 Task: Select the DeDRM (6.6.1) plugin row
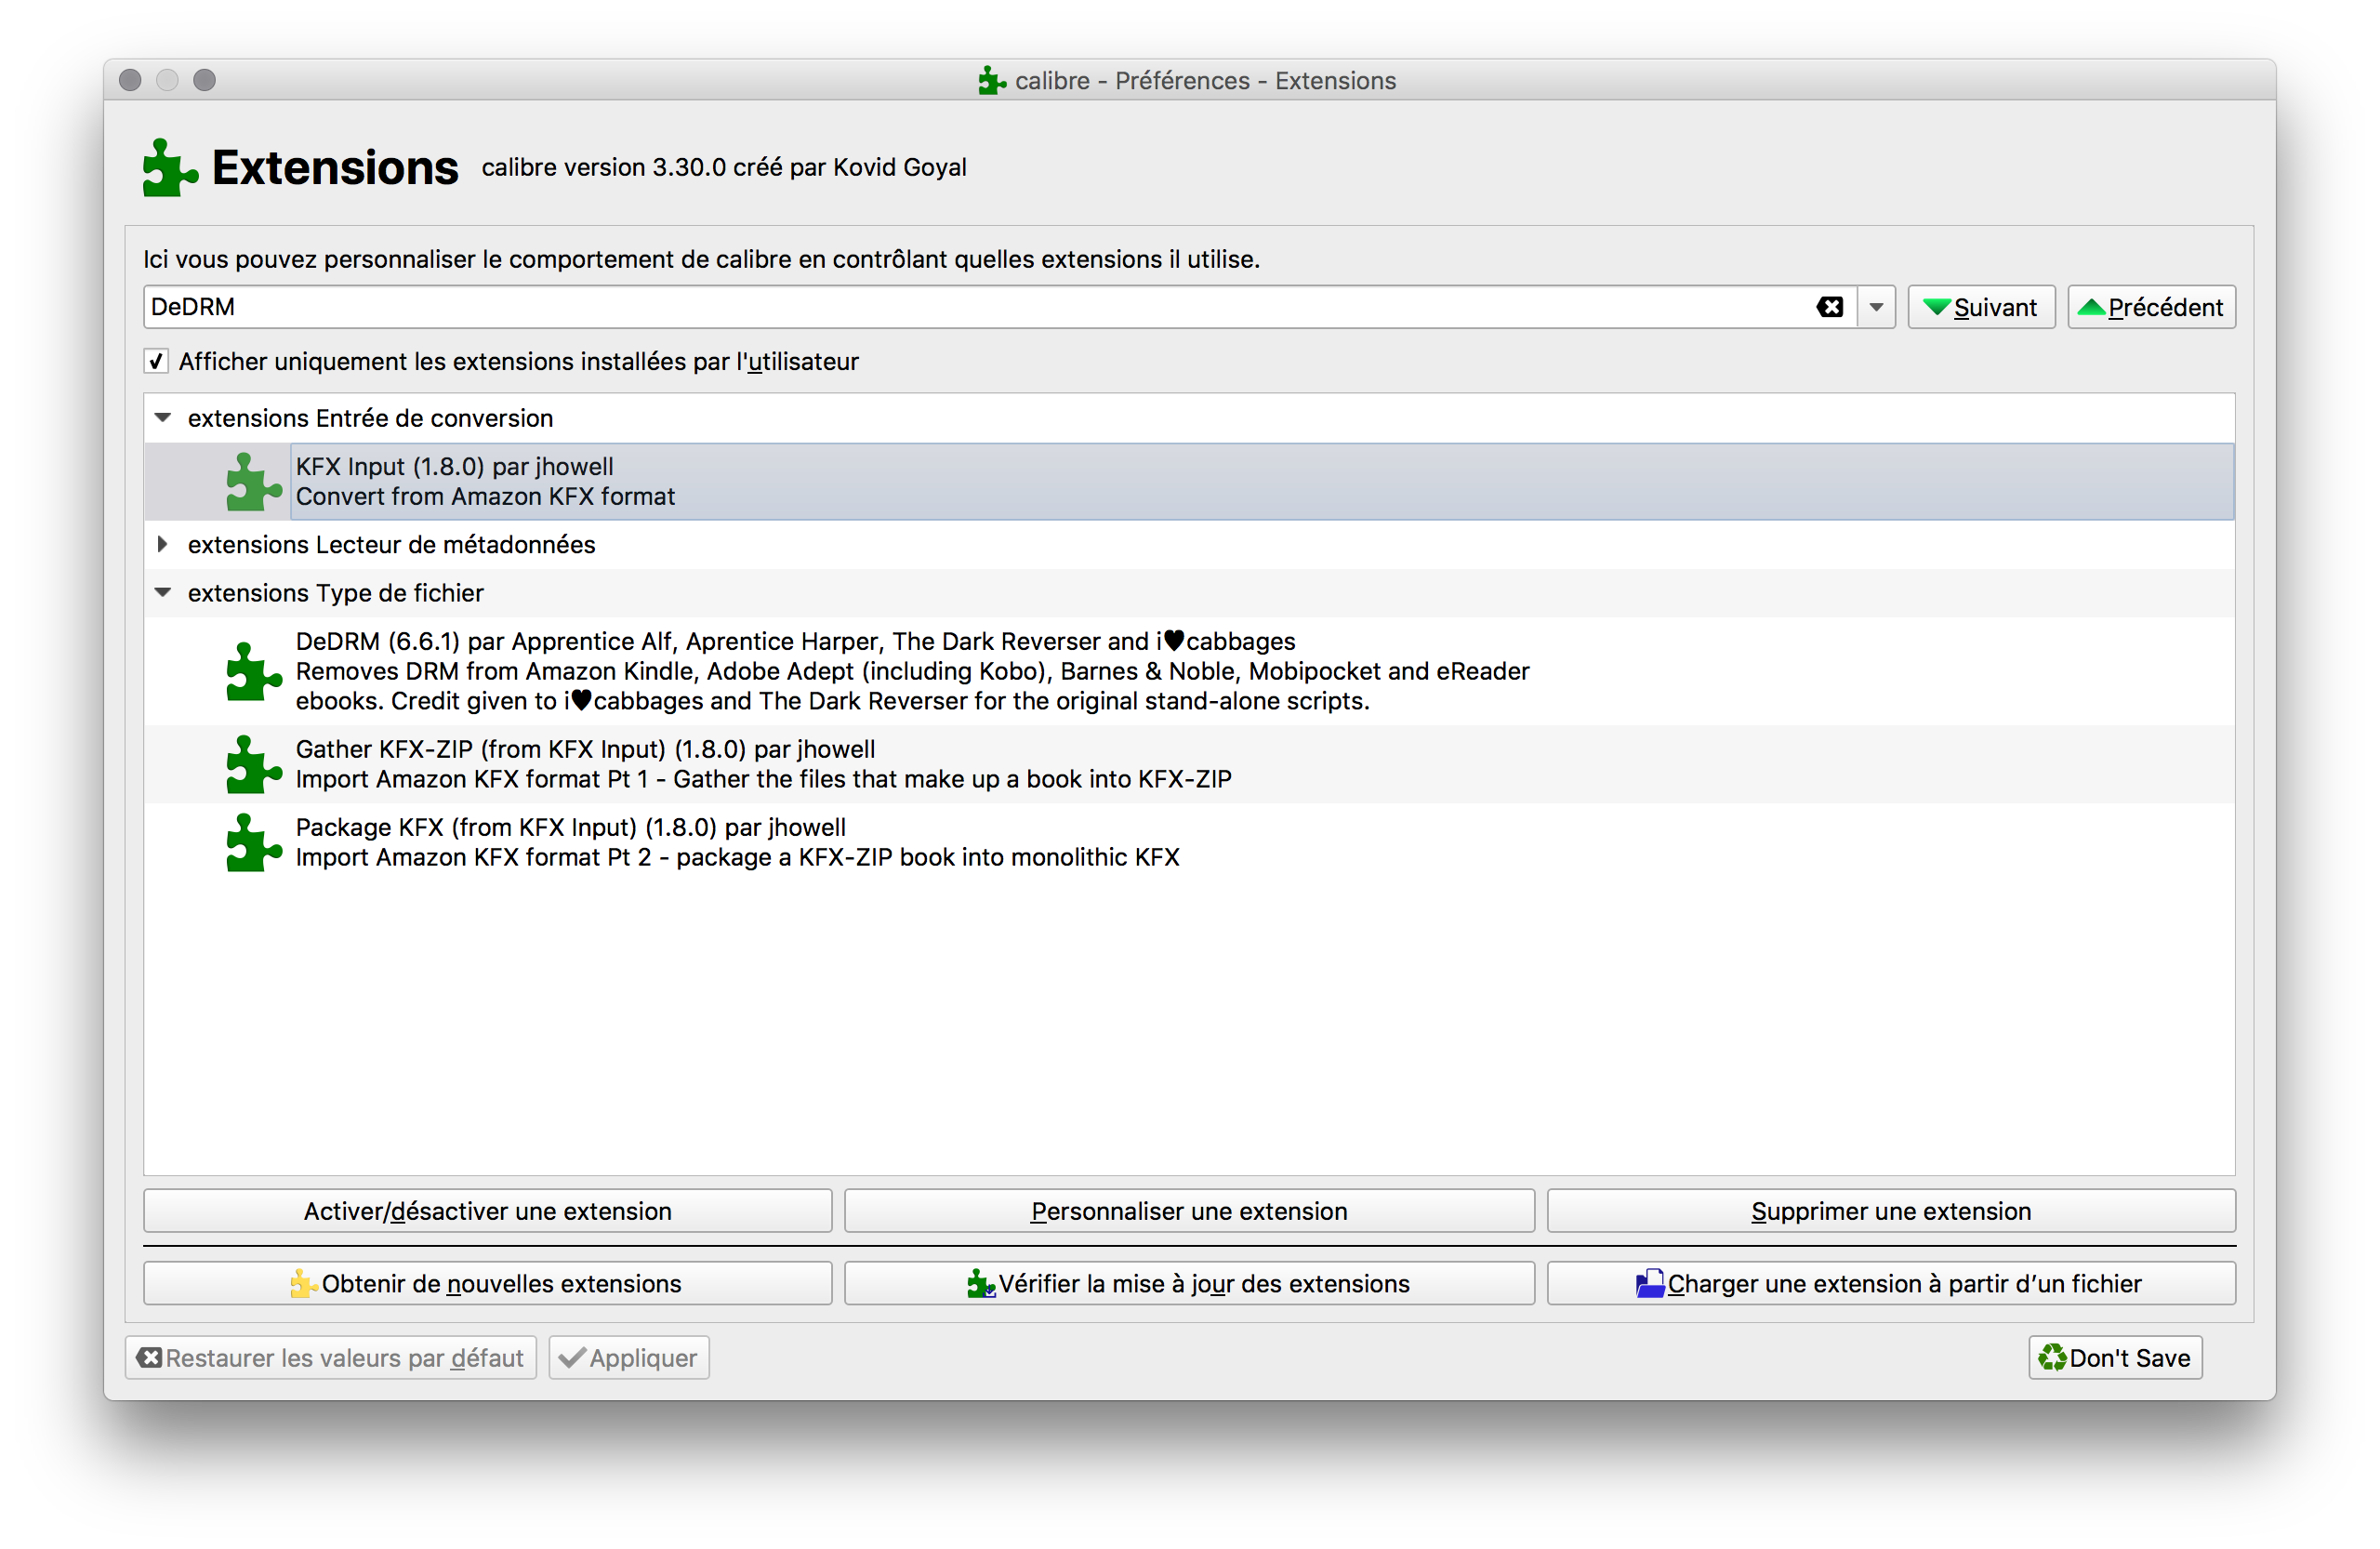click(x=1188, y=671)
